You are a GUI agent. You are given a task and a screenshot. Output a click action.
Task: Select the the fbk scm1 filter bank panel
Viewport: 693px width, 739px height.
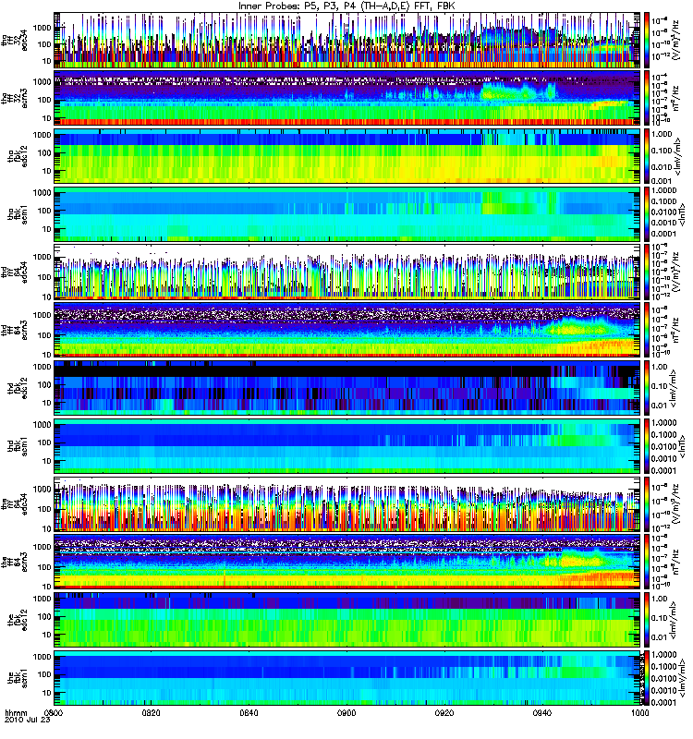(347, 677)
